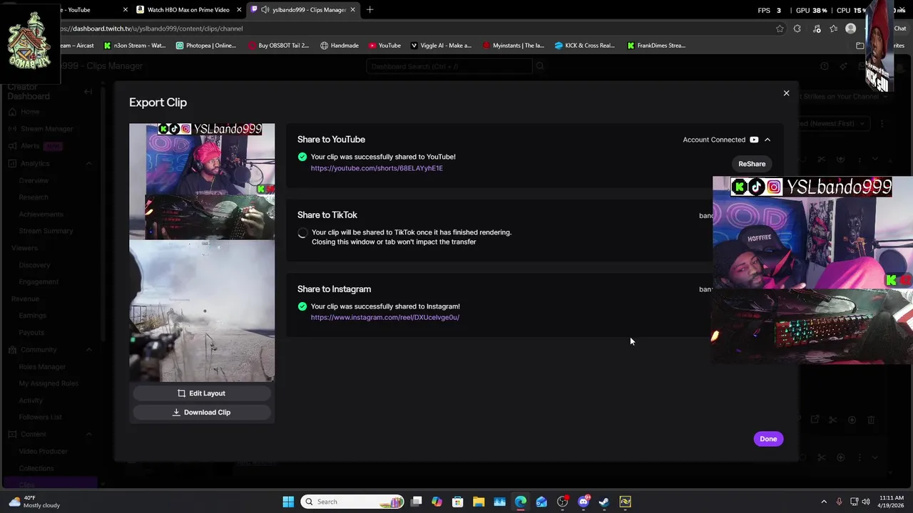Open the n3on Stream bookmark

[x=135, y=46]
